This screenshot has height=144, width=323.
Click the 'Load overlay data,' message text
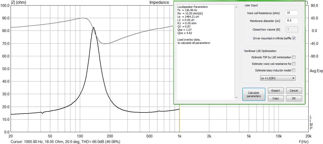(x=189, y=40)
